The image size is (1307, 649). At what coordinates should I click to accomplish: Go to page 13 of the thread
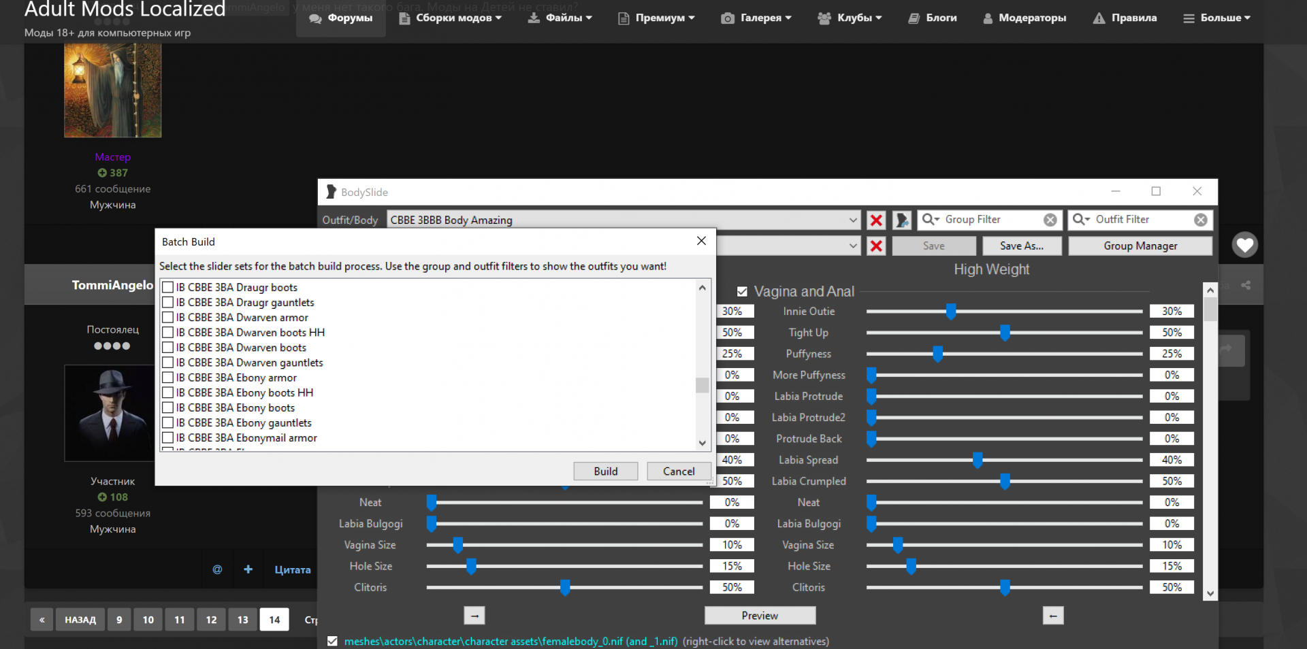tap(243, 620)
